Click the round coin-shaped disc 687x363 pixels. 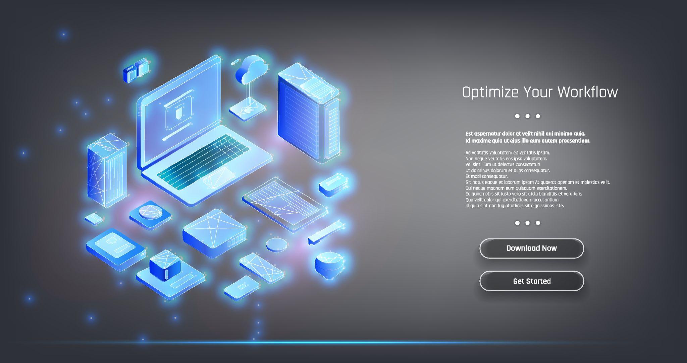[x=277, y=244]
